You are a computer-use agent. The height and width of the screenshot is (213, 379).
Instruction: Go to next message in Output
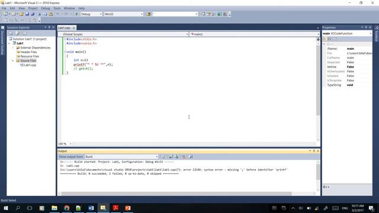click(x=176, y=157)
